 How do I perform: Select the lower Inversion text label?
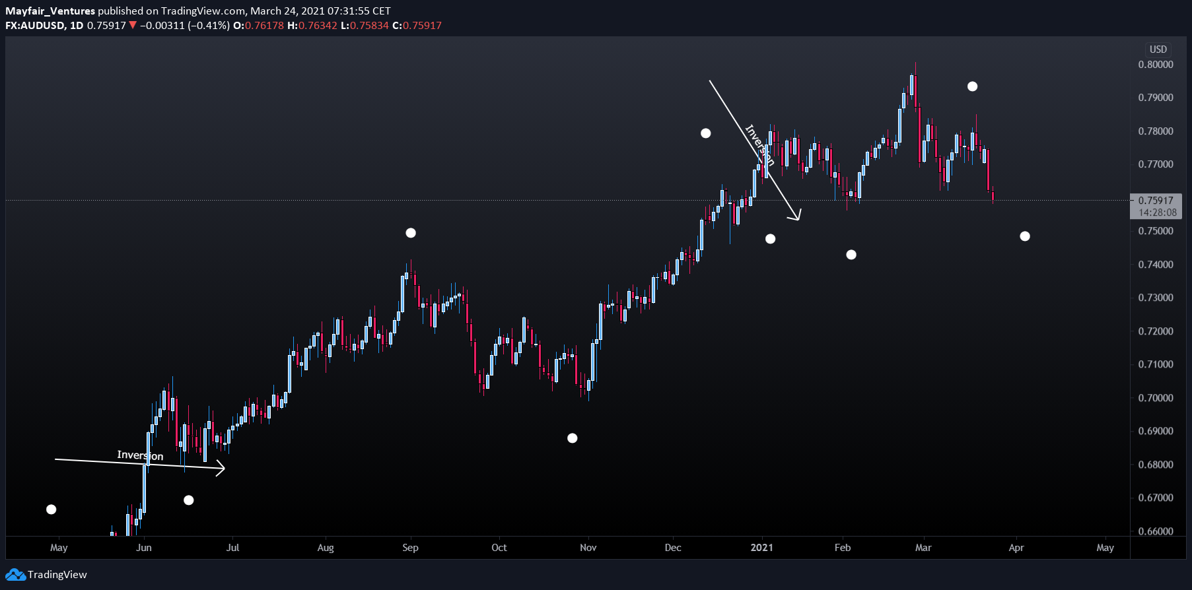click(140, 455)
